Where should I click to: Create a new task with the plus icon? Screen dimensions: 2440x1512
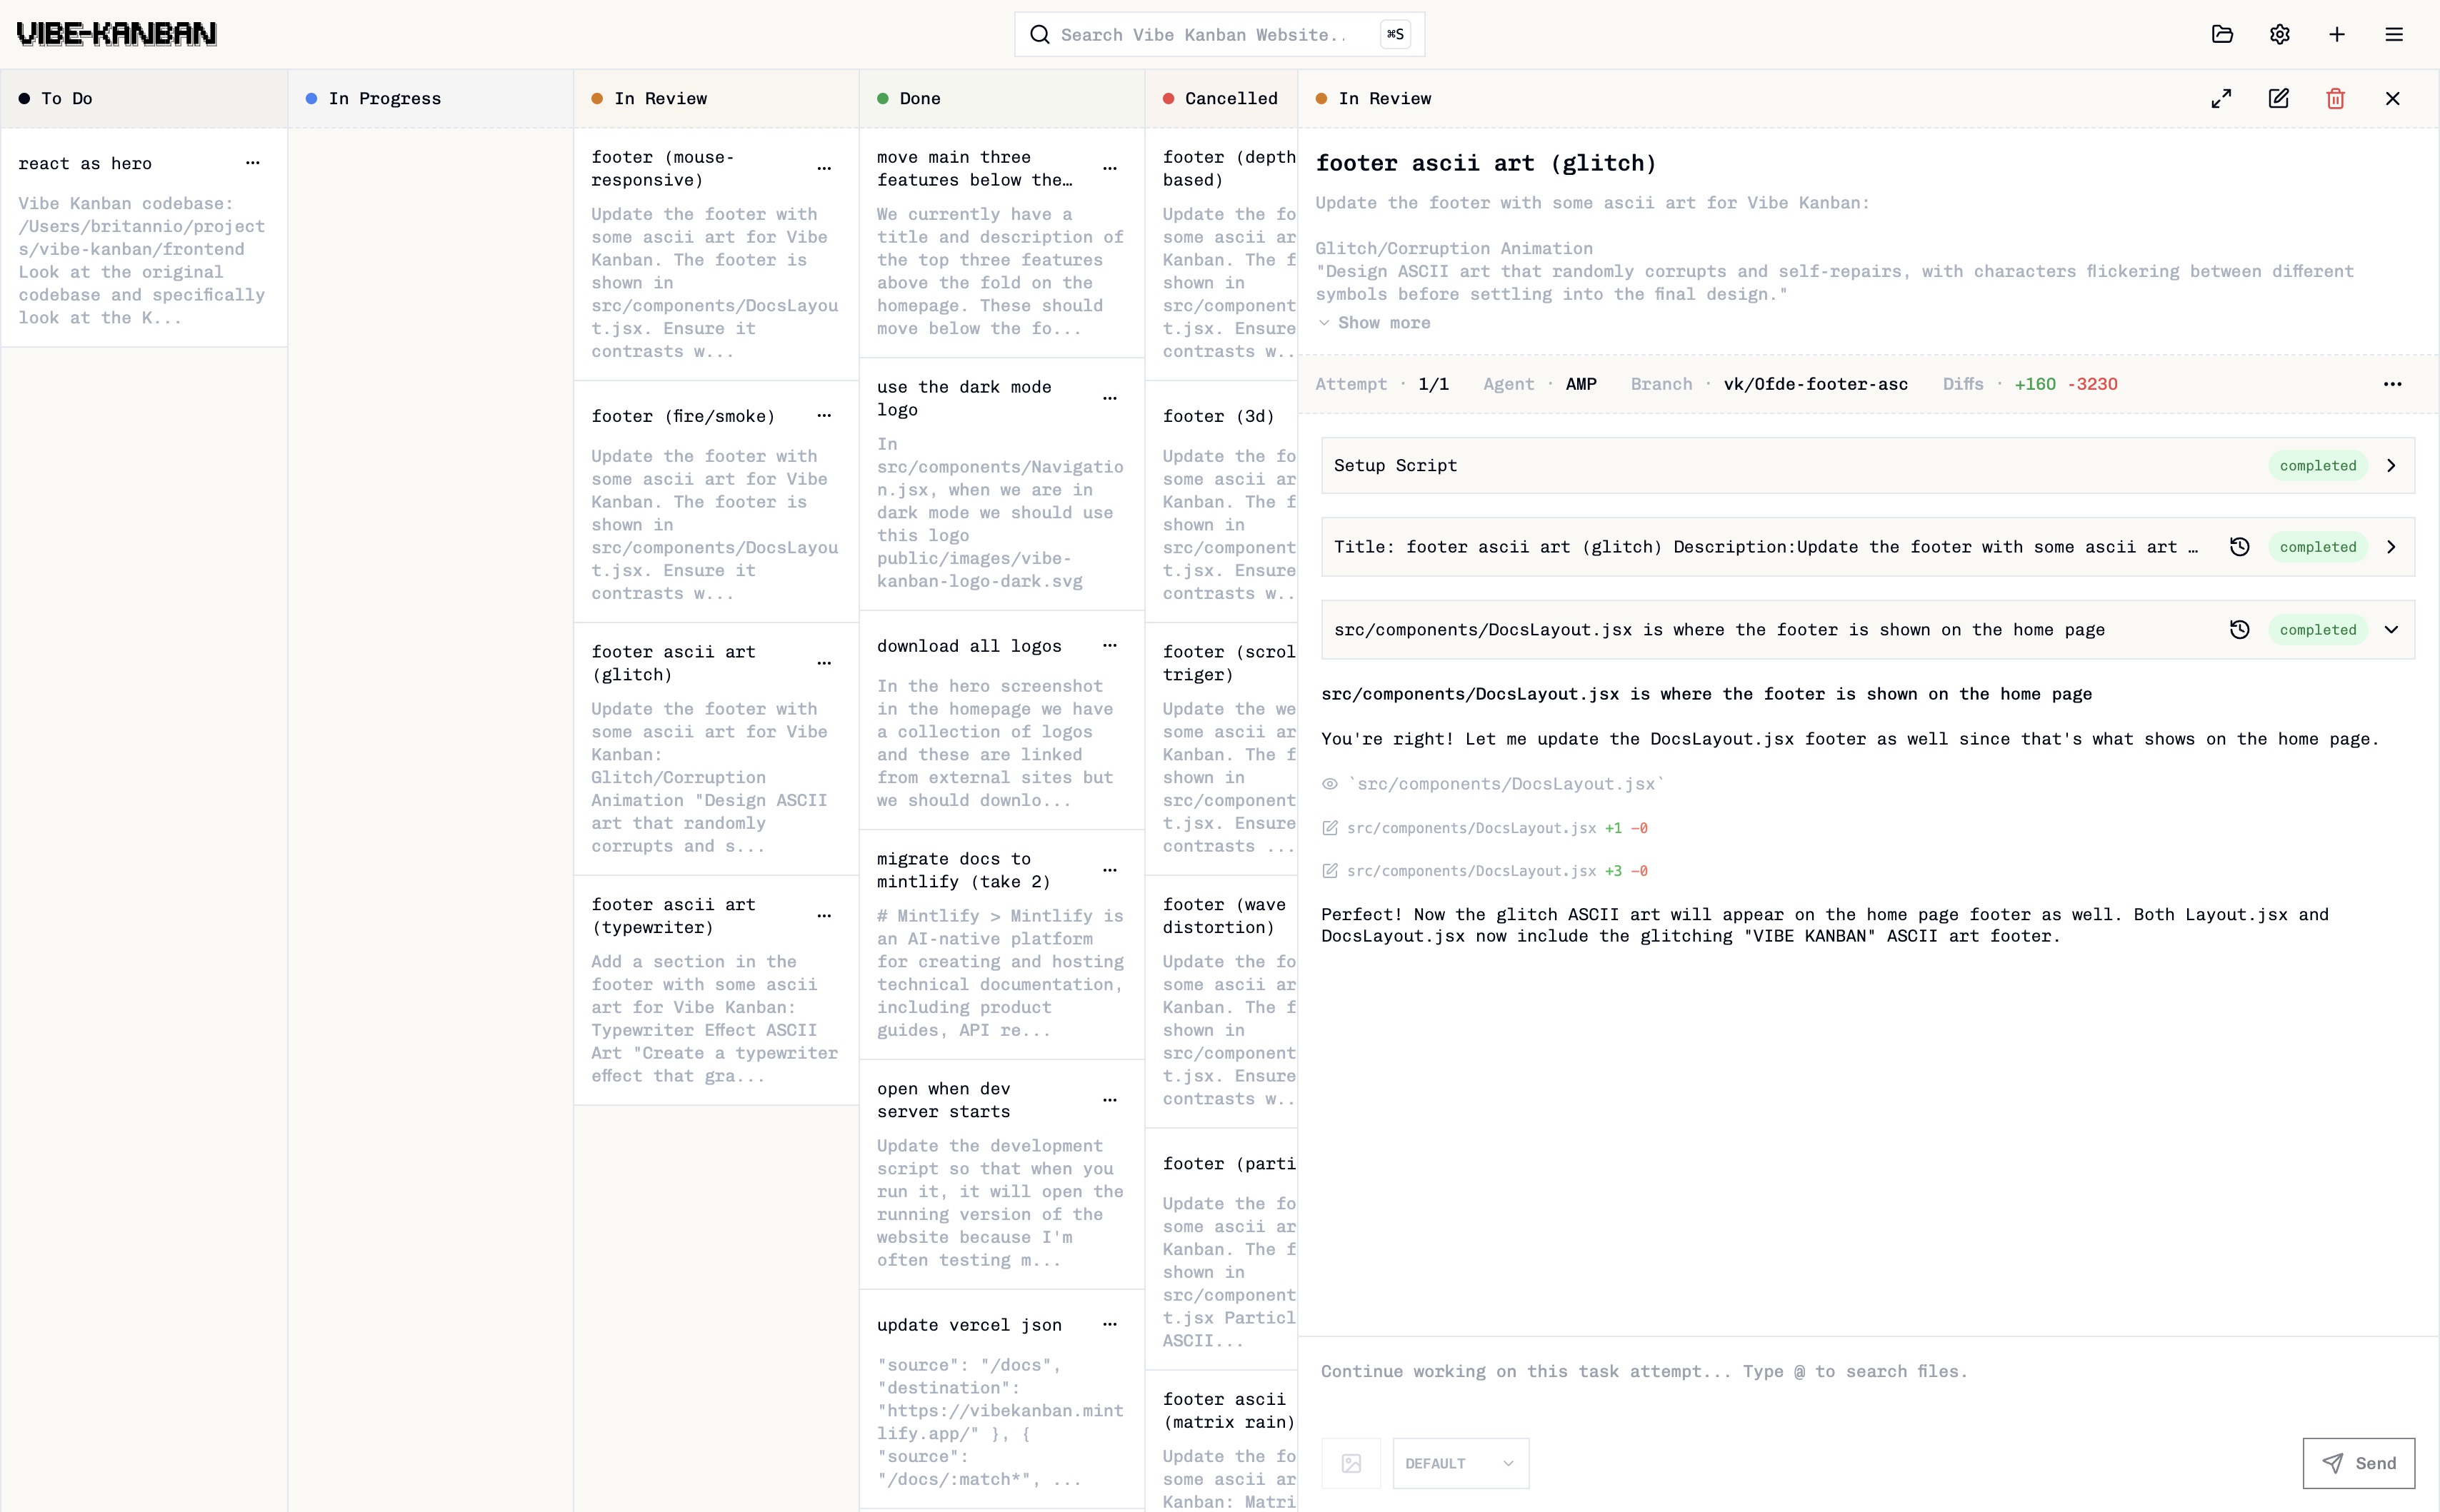pos(2338,33)
